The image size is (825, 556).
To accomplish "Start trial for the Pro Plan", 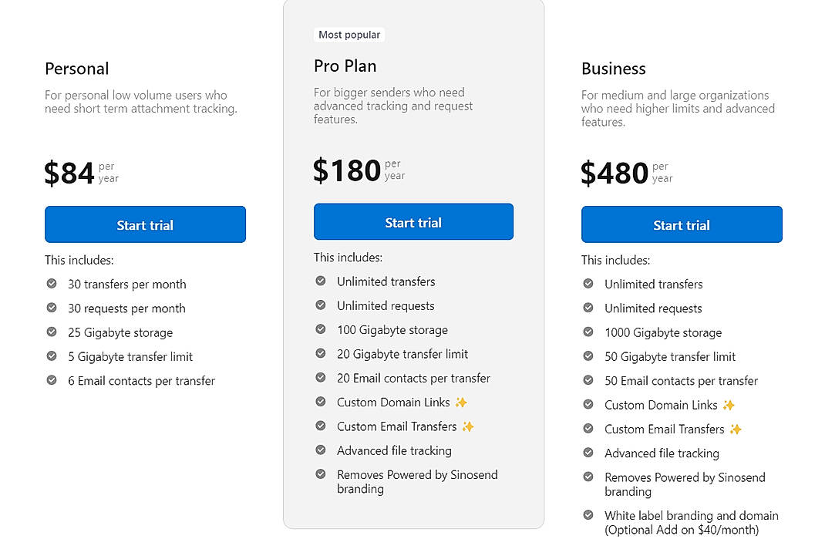I will (413, 221).
